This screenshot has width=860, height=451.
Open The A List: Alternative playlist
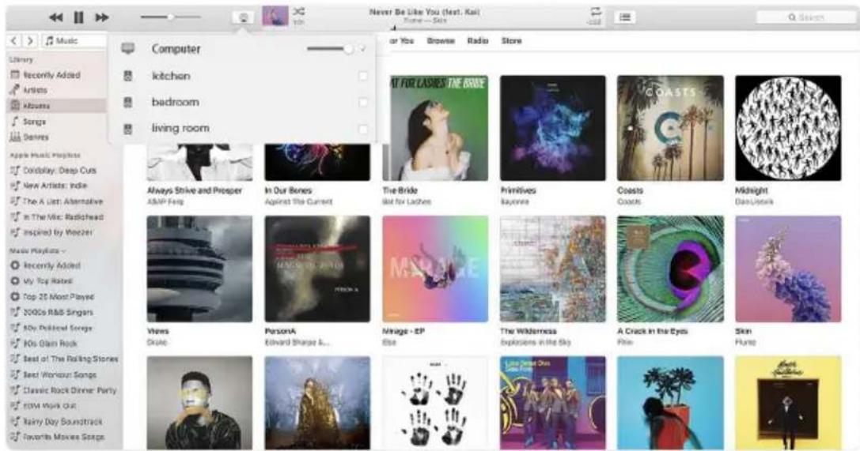[x=63, y=201]
